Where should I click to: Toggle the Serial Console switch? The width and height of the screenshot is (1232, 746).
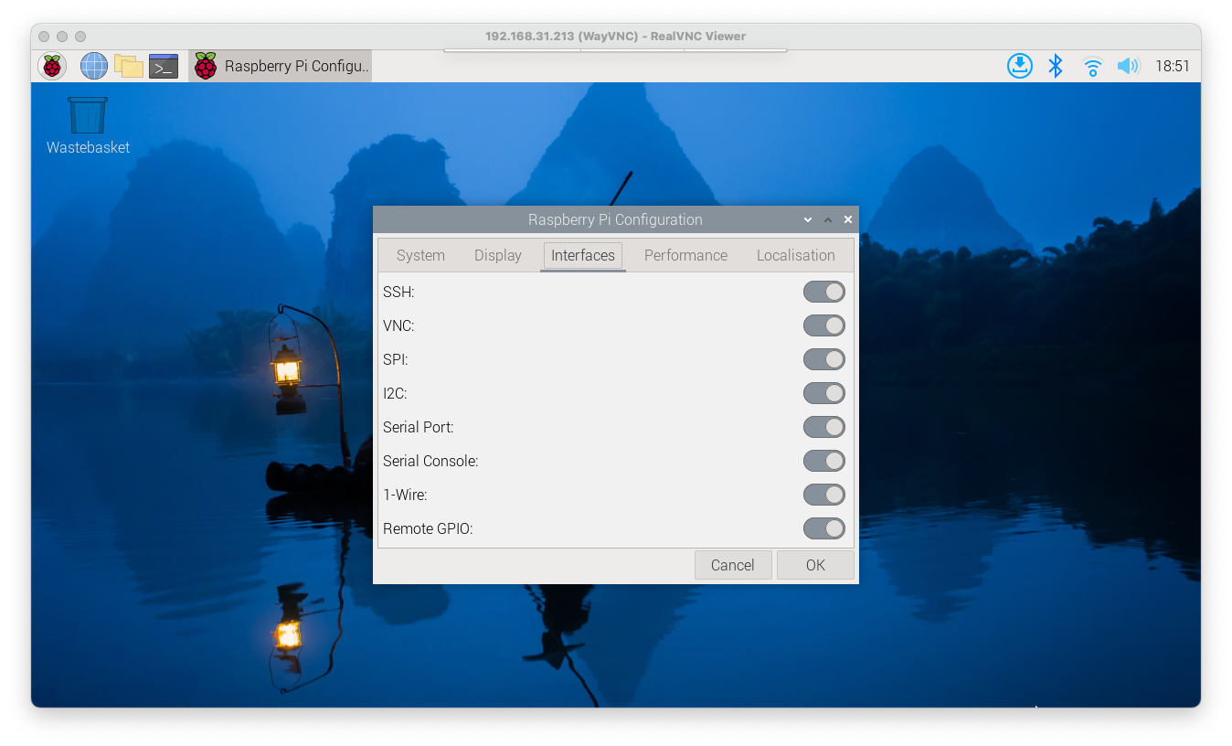point(824,461)
